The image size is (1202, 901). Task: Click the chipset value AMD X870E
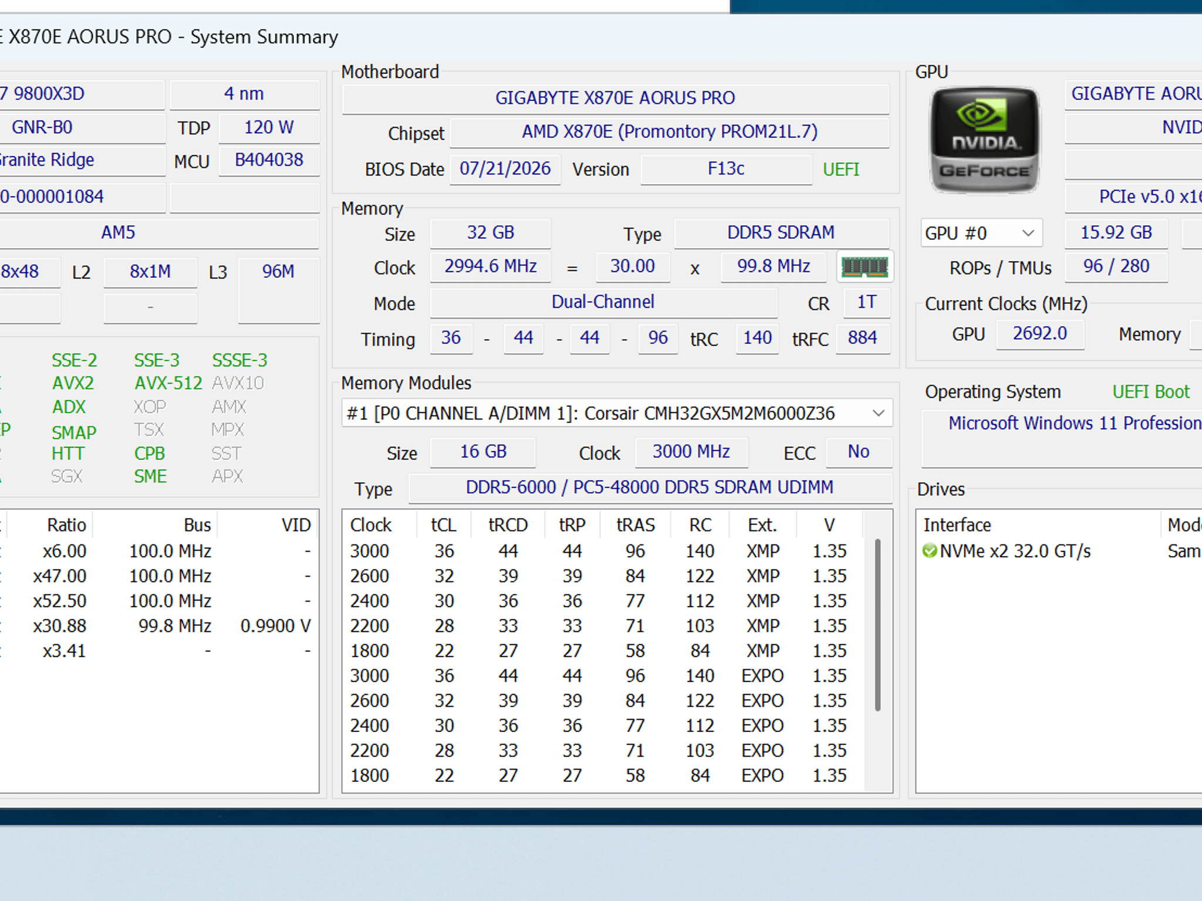pos(670,132)
